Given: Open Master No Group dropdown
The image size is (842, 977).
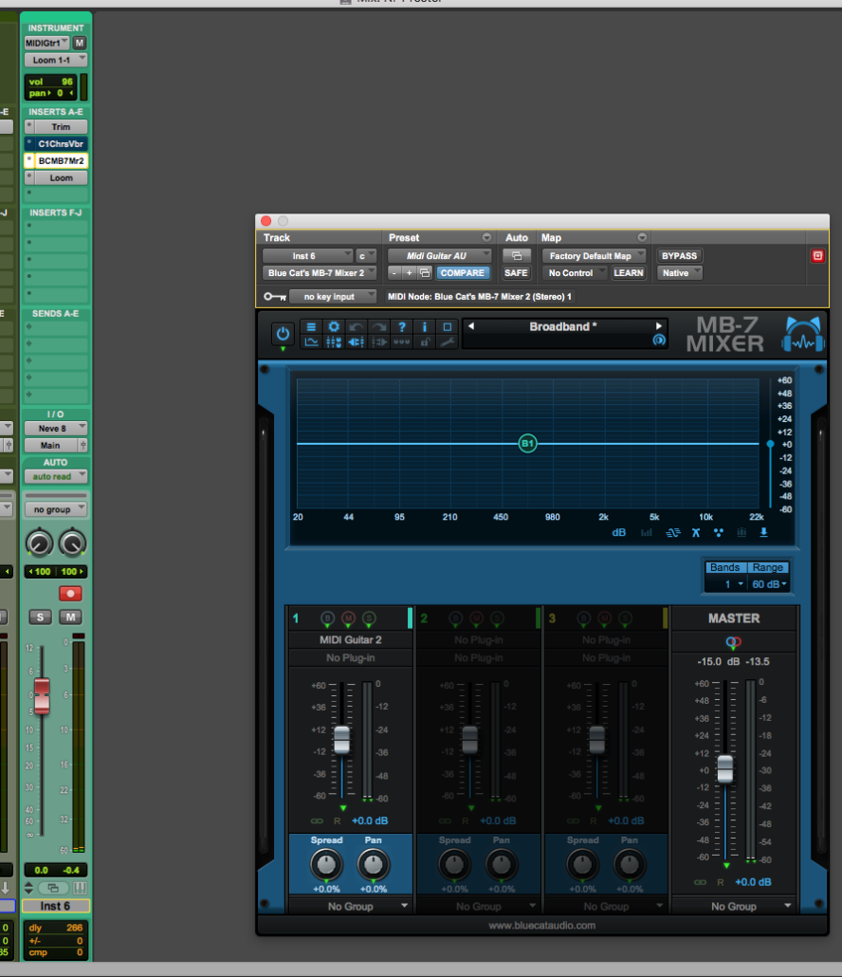Looking at the screenshot, I should click(734, 907).
